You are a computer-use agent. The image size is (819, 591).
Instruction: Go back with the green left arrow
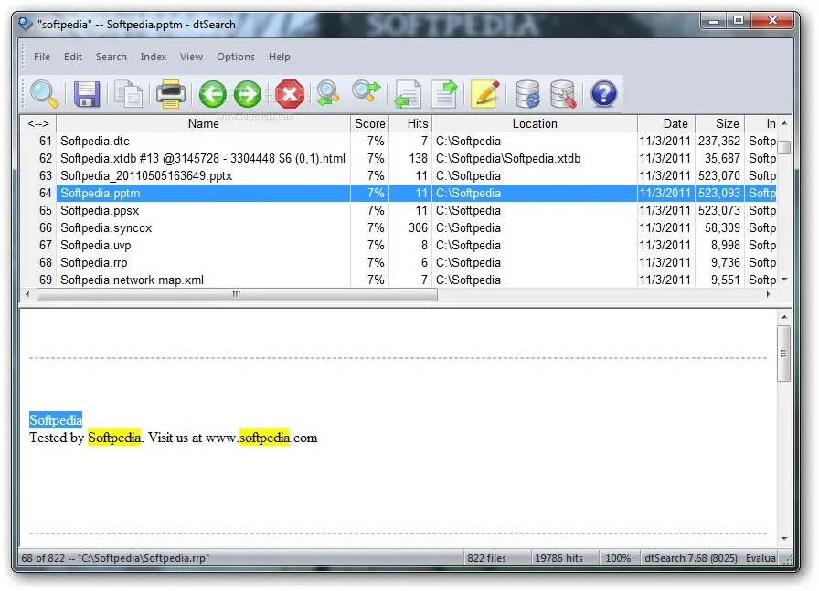point(212,94)
